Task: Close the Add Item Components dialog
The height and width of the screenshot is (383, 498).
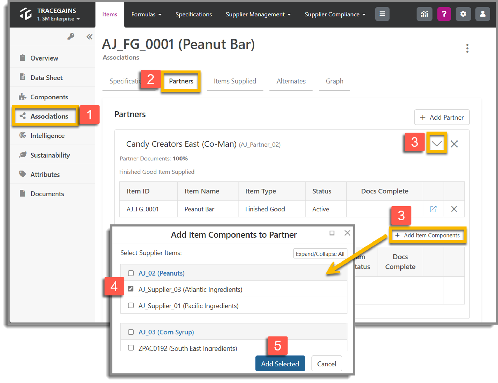Action: [347, 233]
